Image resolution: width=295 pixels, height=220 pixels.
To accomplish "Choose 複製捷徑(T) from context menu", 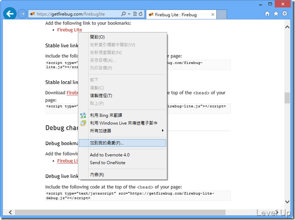I will [122, 95].
